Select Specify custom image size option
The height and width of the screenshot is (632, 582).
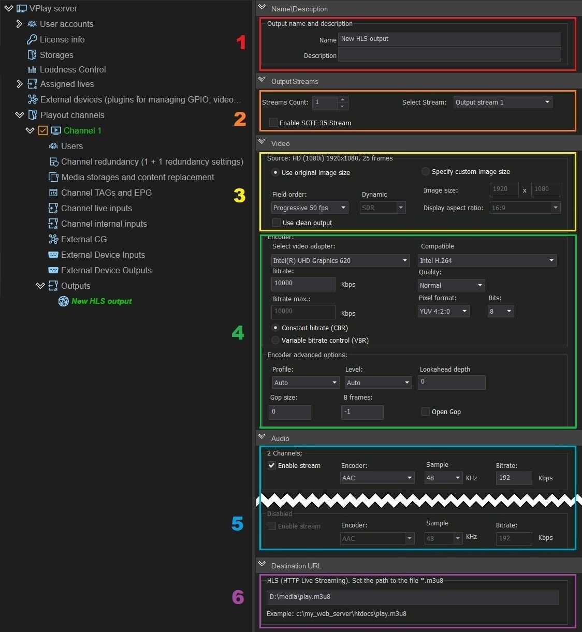pyautogui.click(x=426, y=171)
